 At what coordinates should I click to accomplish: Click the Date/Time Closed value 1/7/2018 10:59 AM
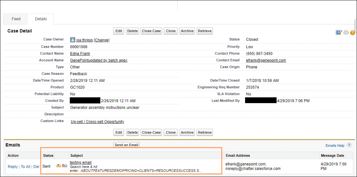coord(262,80)
